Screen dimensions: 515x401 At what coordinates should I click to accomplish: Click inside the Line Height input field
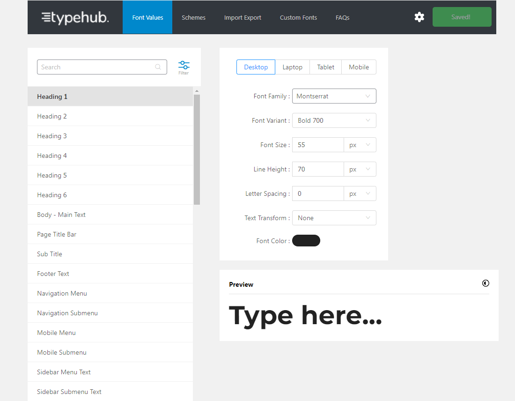pyautogui.click(x=318, y=169)
